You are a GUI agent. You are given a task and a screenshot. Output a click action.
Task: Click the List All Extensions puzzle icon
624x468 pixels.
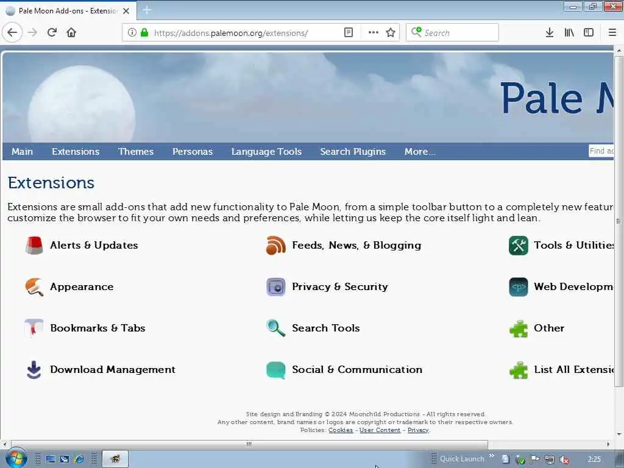(x=518, y=370)
